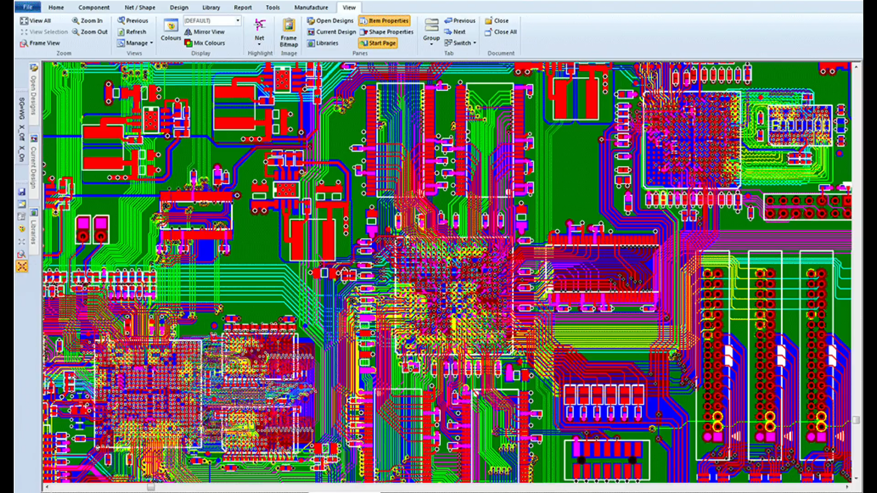The image size is (877, 493).
Task: Click the save icon in left sidebar
Action: click(x=21, y=192)
